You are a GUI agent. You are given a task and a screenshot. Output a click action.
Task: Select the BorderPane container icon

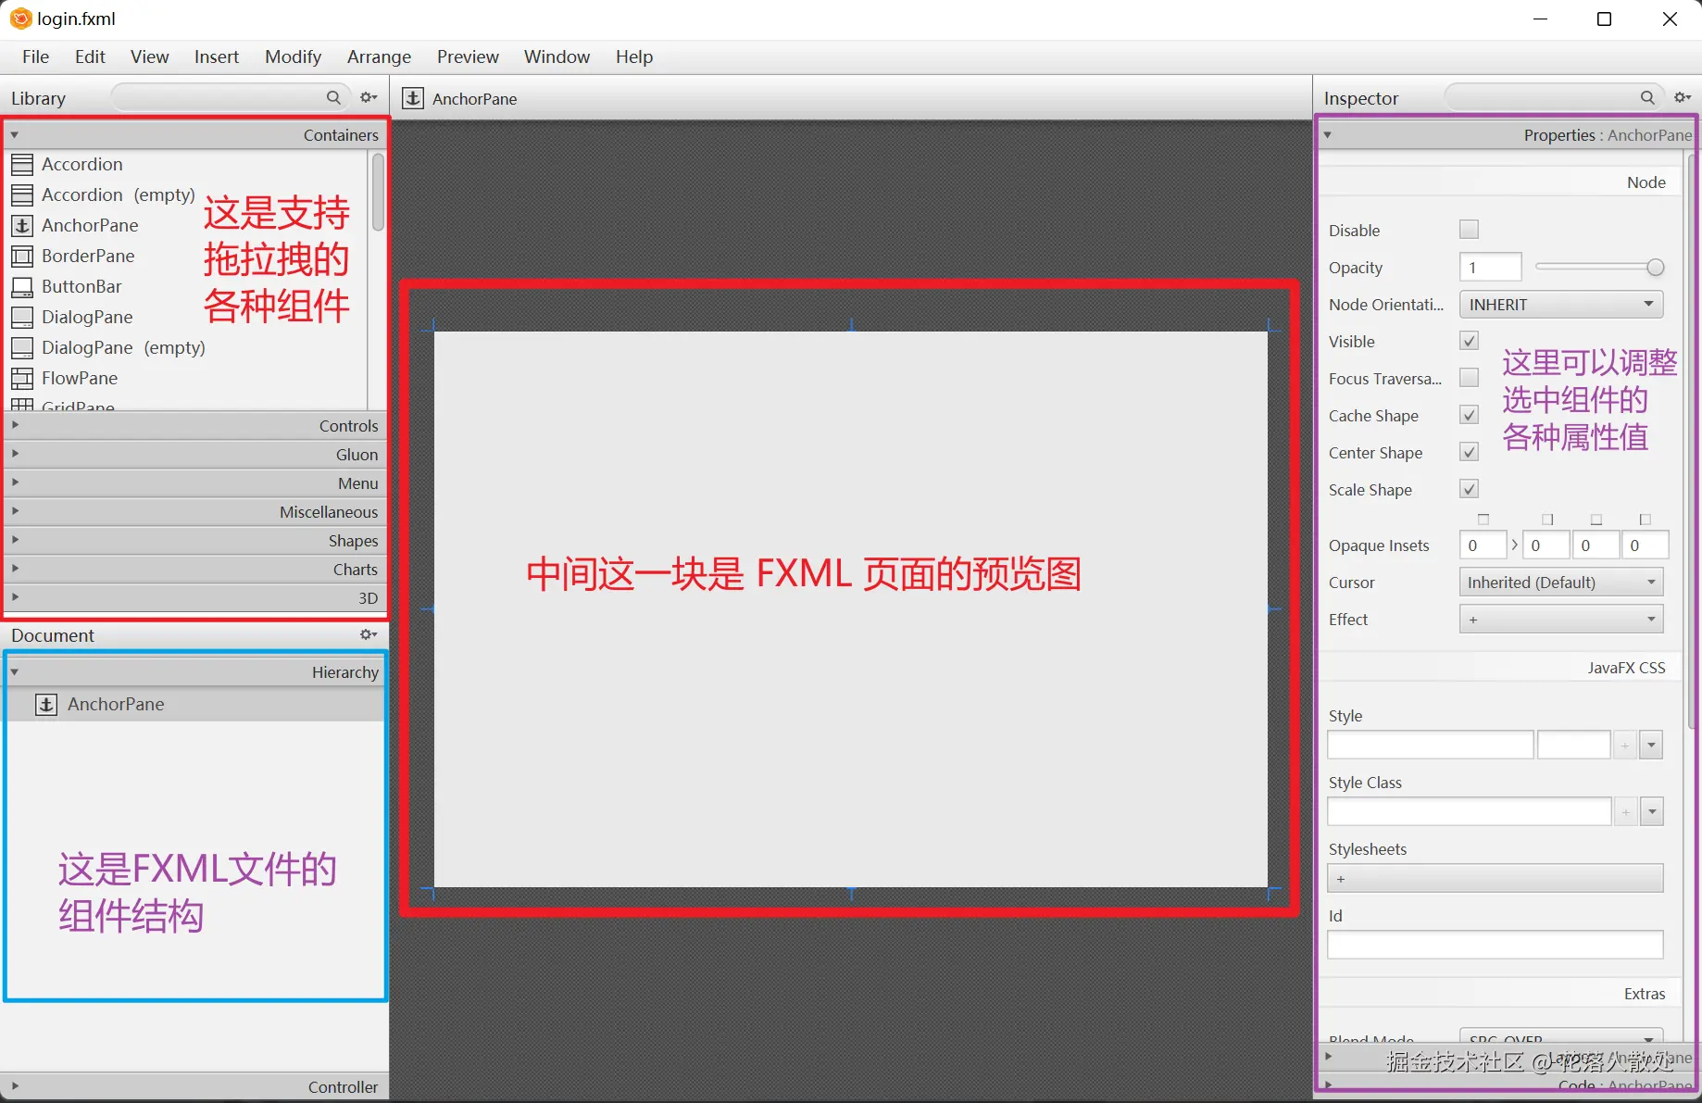point(22,257)
